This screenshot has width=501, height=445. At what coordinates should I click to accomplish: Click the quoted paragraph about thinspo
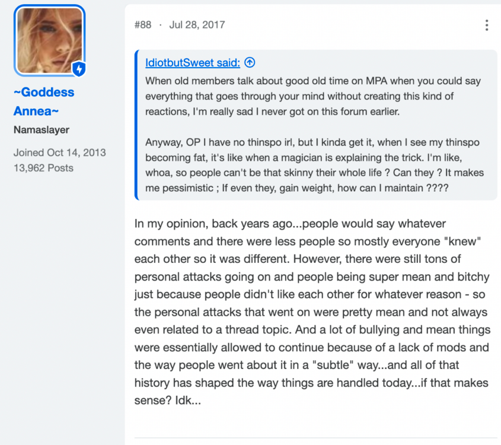coord(314,165)
